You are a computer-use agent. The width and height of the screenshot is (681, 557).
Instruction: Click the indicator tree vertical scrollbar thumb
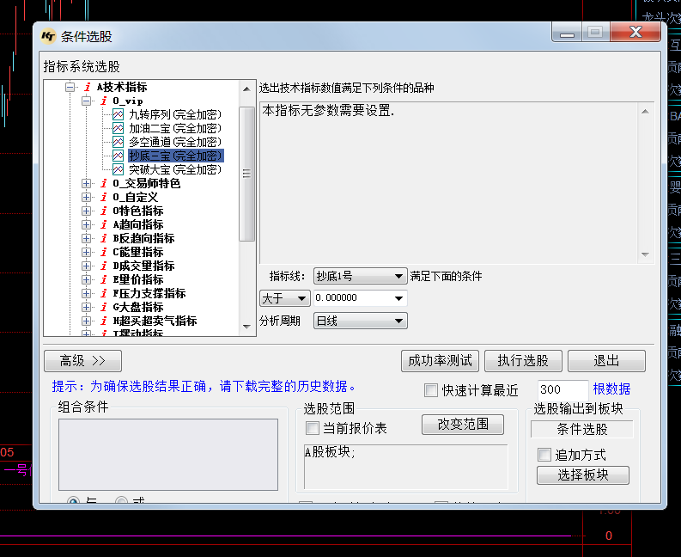pos(246,172)
